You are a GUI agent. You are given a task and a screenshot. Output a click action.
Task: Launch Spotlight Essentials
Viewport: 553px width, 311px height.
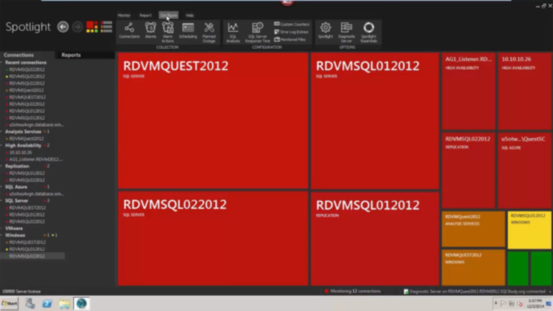pyautogui.click(x=369, y=30)
